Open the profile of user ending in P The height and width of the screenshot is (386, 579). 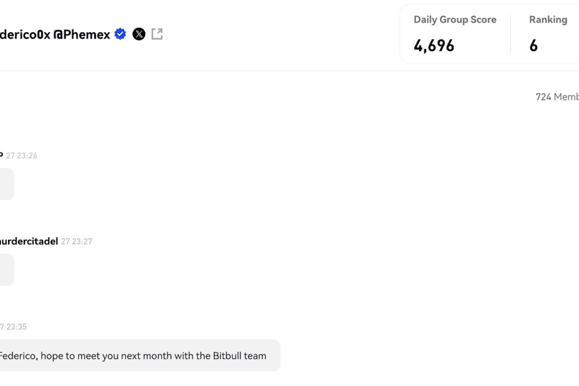point(2,155)
